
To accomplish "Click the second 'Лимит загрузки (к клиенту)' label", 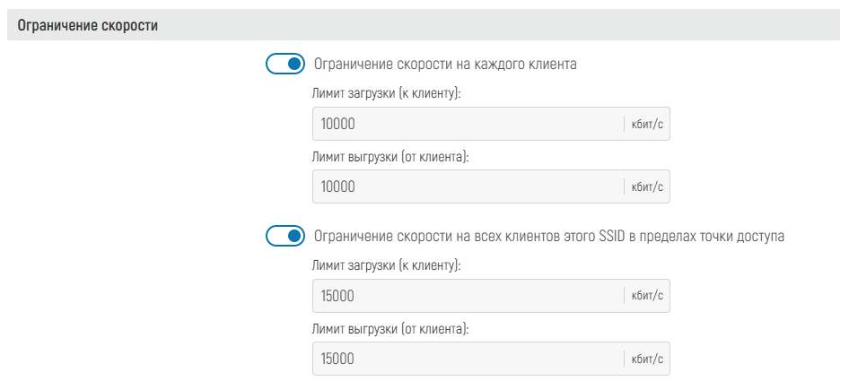I will pyautogui.click(x=387, y=265).
